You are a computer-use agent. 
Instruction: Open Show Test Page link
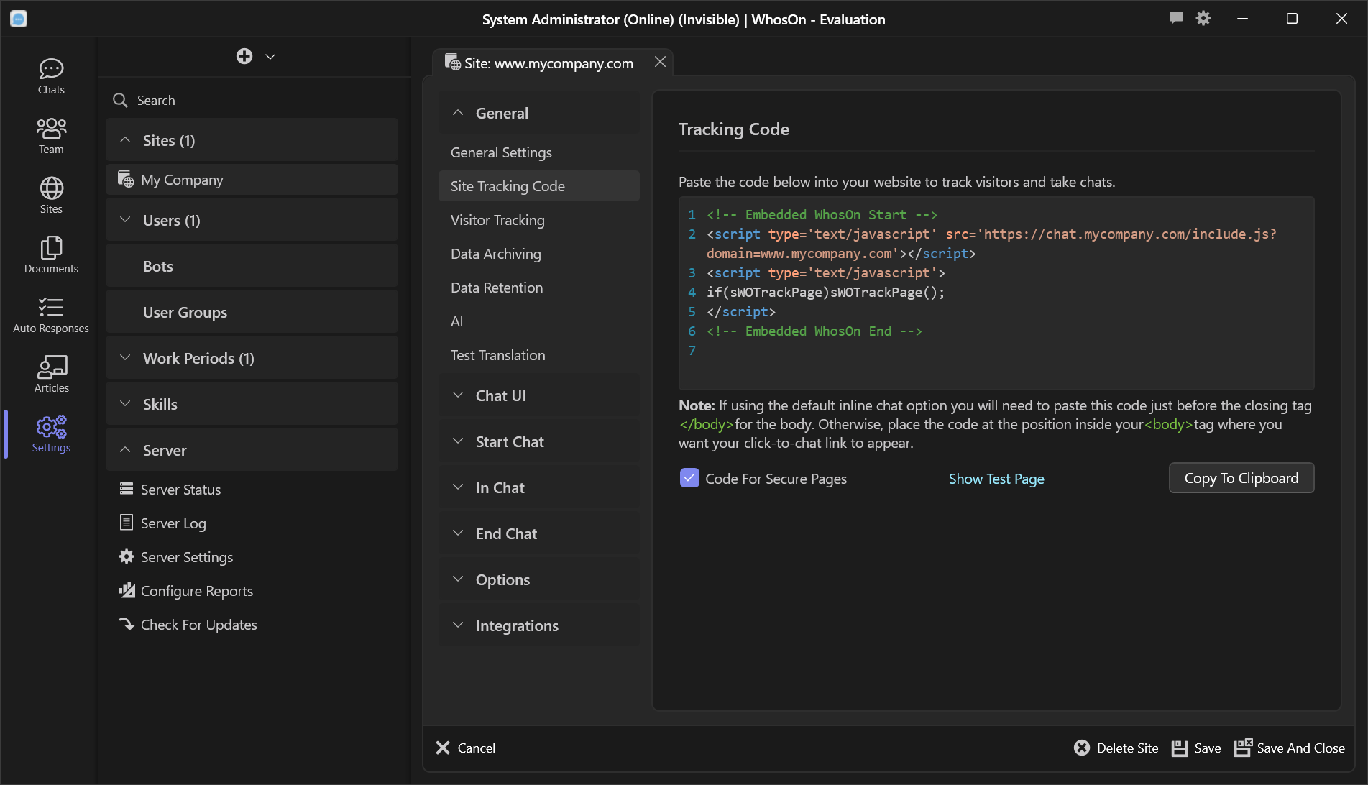pyautogui.click(x=996, y=479)
